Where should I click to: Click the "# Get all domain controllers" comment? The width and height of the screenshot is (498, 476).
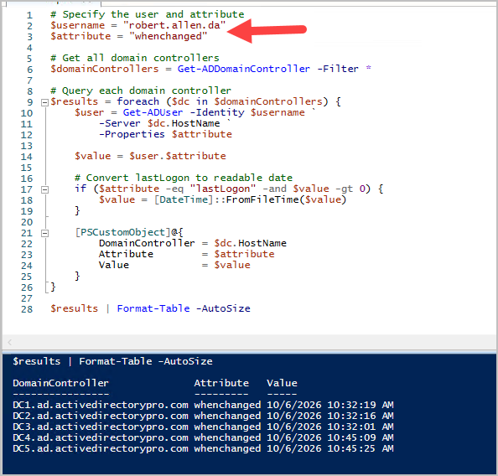(135, 58)
